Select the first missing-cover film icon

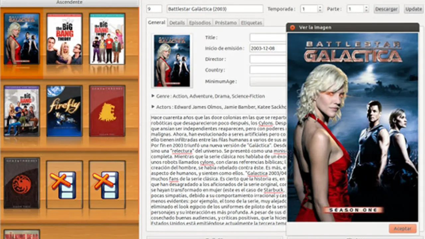point(64,185)
